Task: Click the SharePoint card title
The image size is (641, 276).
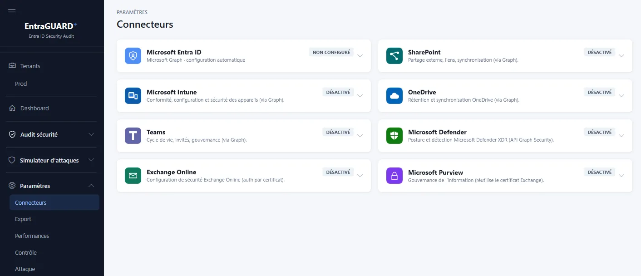Action: [424, 52]
